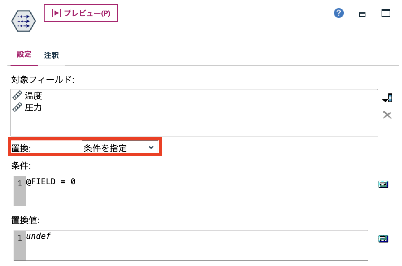Image resolution: width=402 pixels, height=266 pixels.
Task: Open the field selector dropdown arrow
Action: click(387, 97)
